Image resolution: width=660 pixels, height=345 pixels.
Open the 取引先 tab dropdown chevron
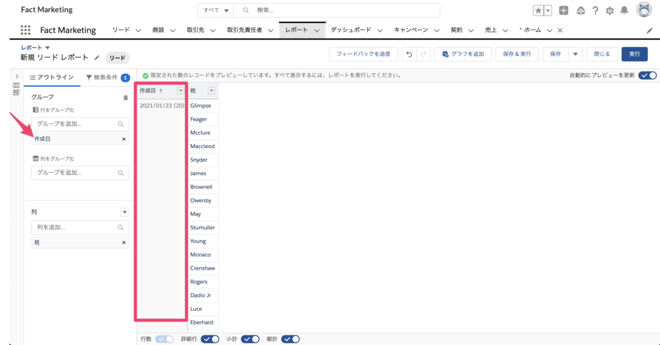(x=213, y=30)
